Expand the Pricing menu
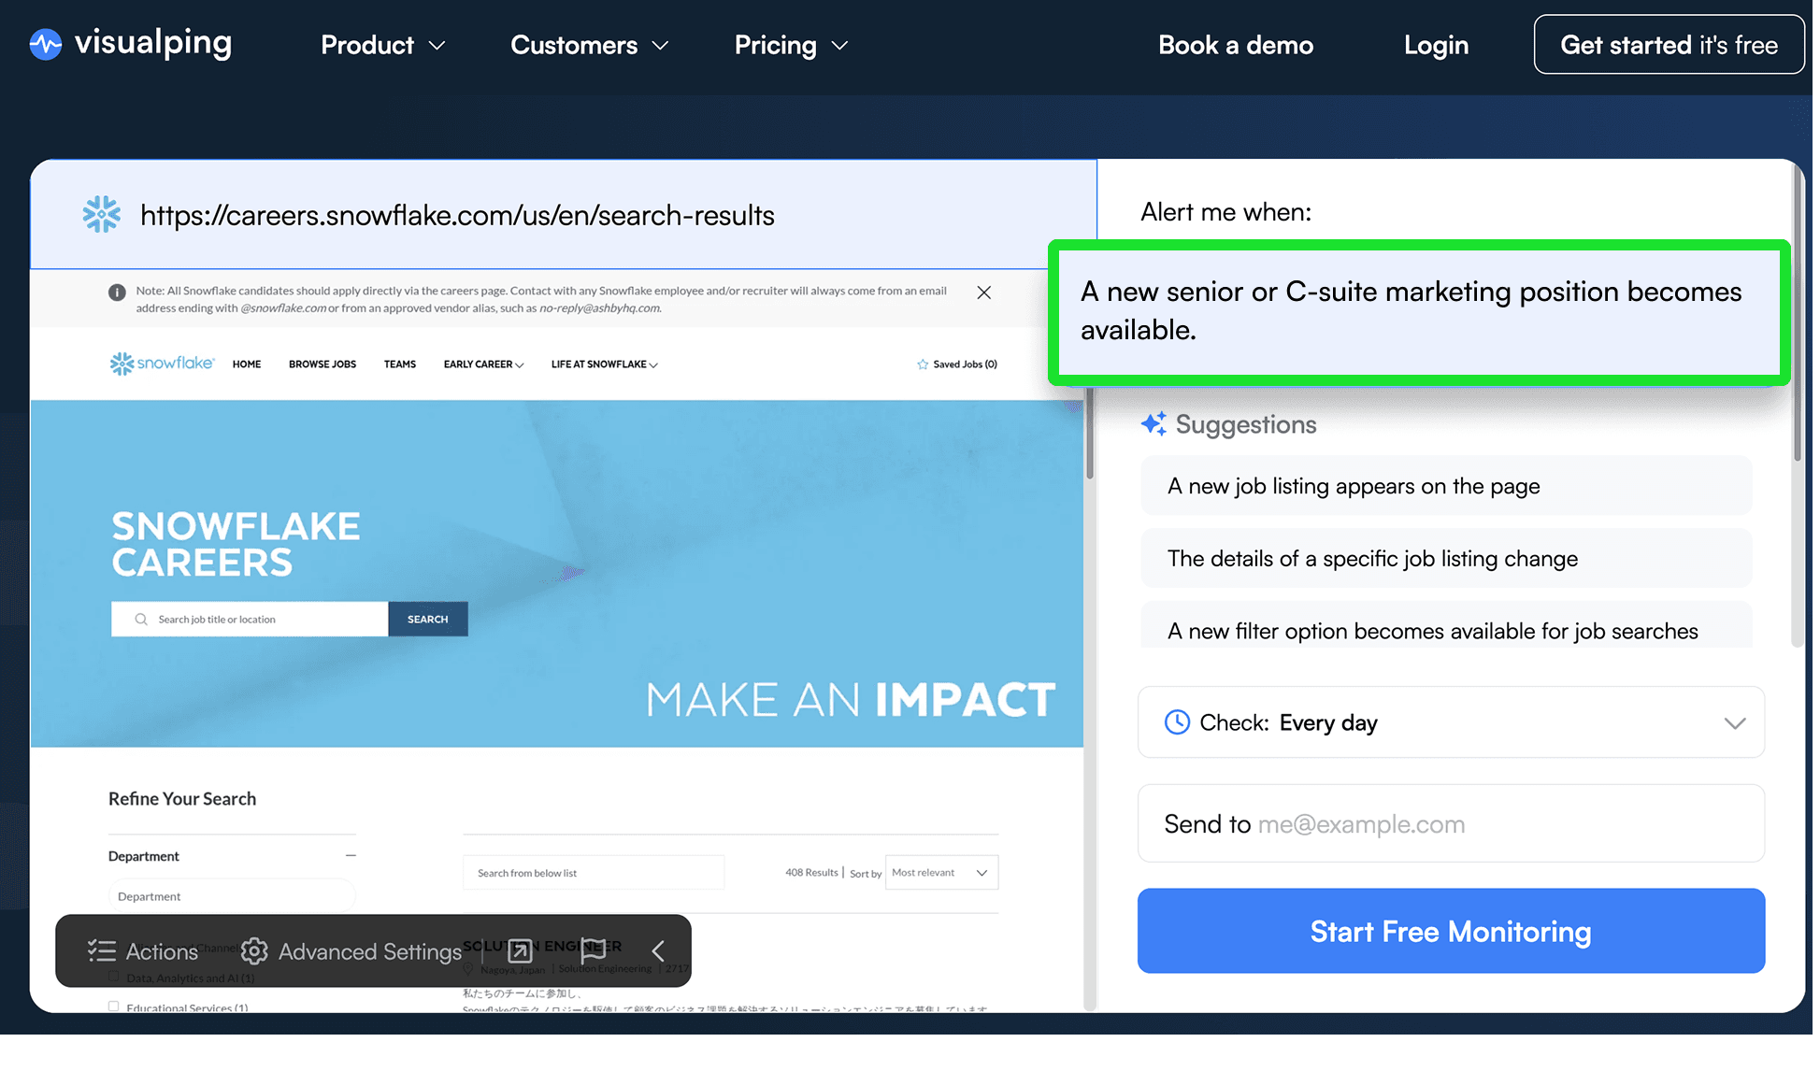1820x1085 pixels. click(791, 45)
